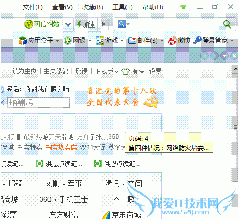Open the 游戏 gamepad icon
This screenshot has height=220, width=239.
point(100,41)
